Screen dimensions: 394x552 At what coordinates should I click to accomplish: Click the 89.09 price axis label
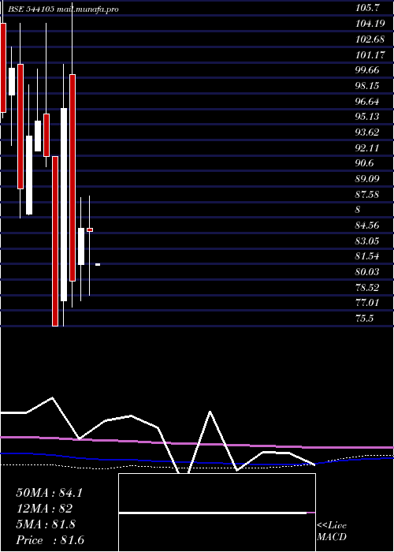point(367,179)
